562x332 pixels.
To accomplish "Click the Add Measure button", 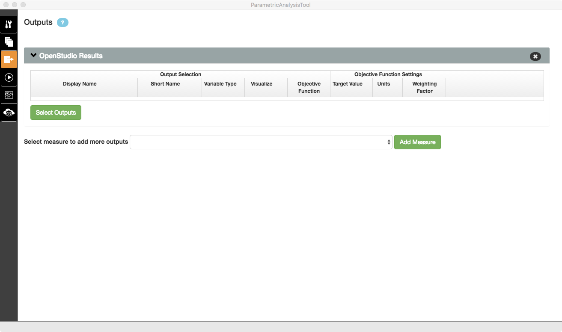I will (417, 142).
